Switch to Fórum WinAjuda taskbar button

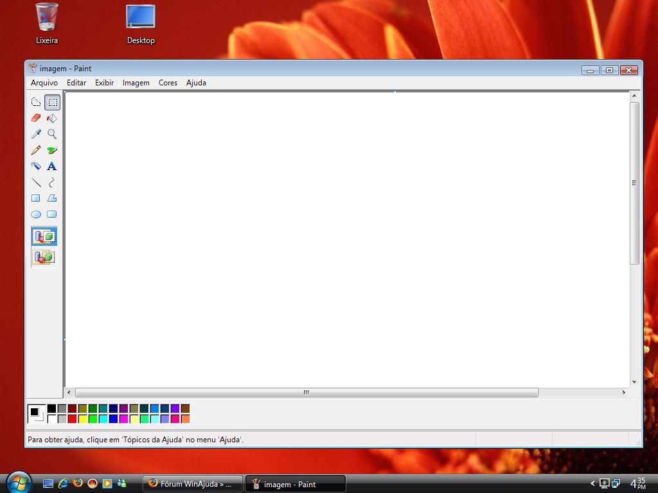193,484
